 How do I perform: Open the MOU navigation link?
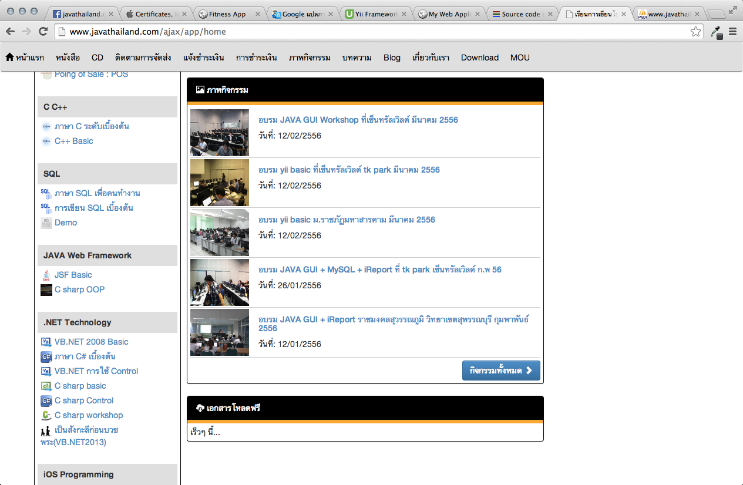[520, 58]
